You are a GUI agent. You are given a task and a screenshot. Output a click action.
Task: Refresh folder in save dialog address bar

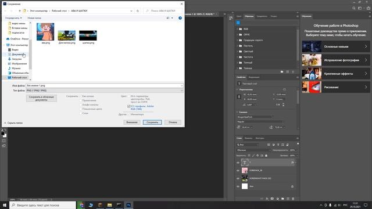click(x=138, y=11)
